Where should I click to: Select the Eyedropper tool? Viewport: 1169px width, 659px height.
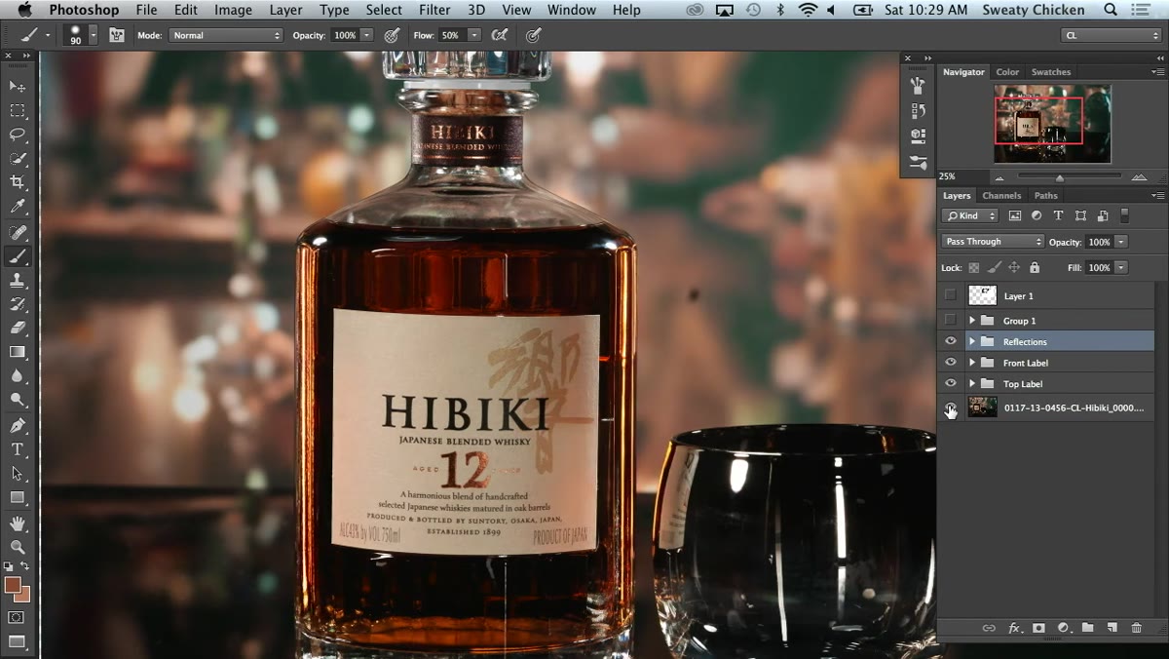click(18, 207)
